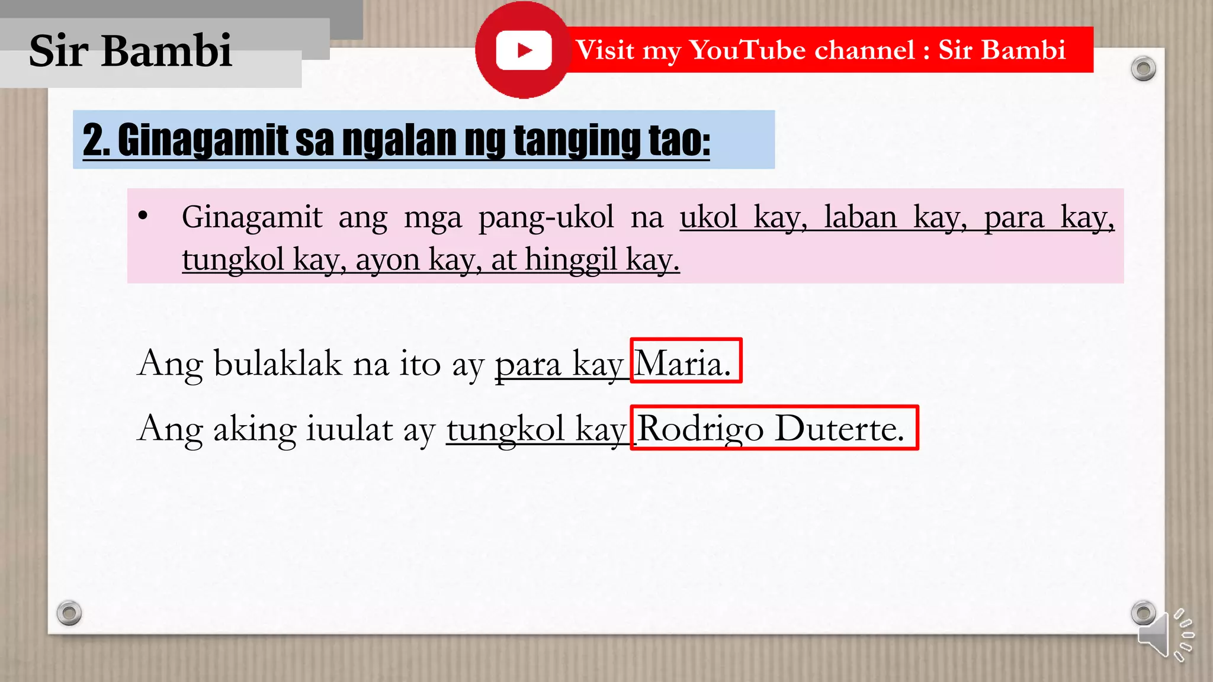Click the YouTube play logo icon
1213x682 pixels.
tap(524, 50)
